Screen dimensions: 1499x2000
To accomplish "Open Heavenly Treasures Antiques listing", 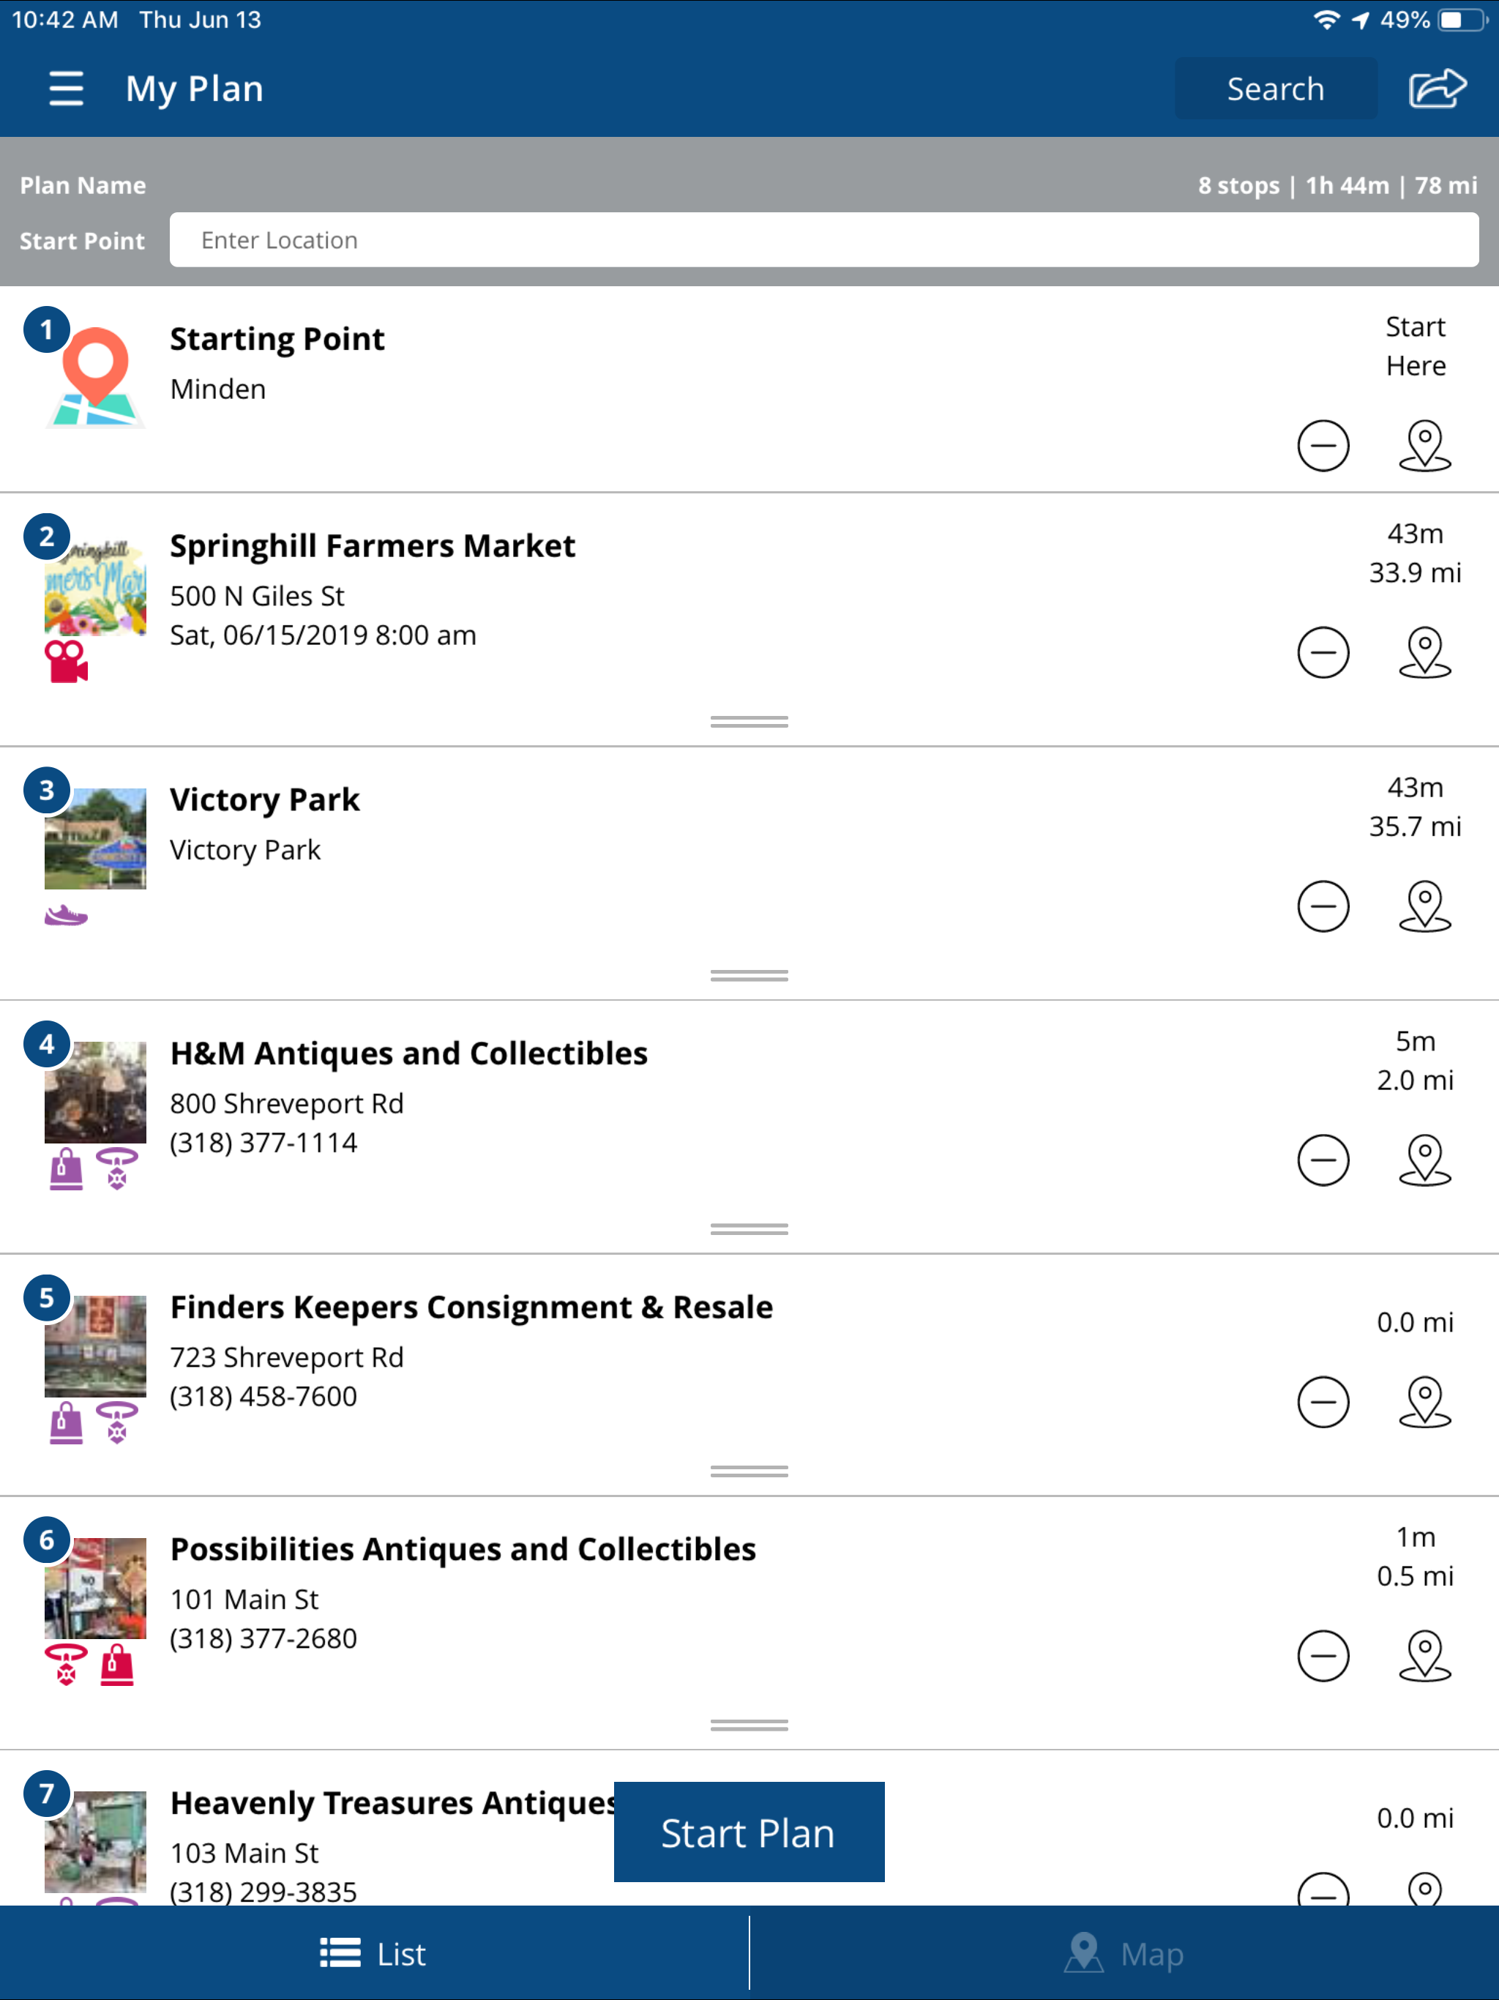I will click(x=393, y=1803).
